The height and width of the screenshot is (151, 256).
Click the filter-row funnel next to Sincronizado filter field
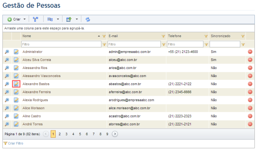(x=243, y=45)
